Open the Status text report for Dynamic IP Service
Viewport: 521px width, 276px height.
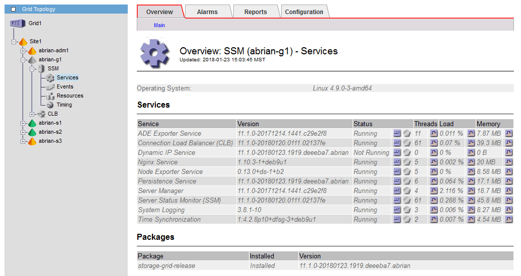tap(397, 153)
